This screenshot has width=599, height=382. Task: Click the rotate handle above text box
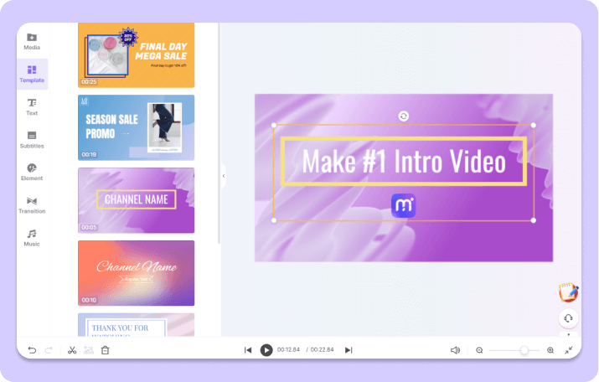[404, 116]
